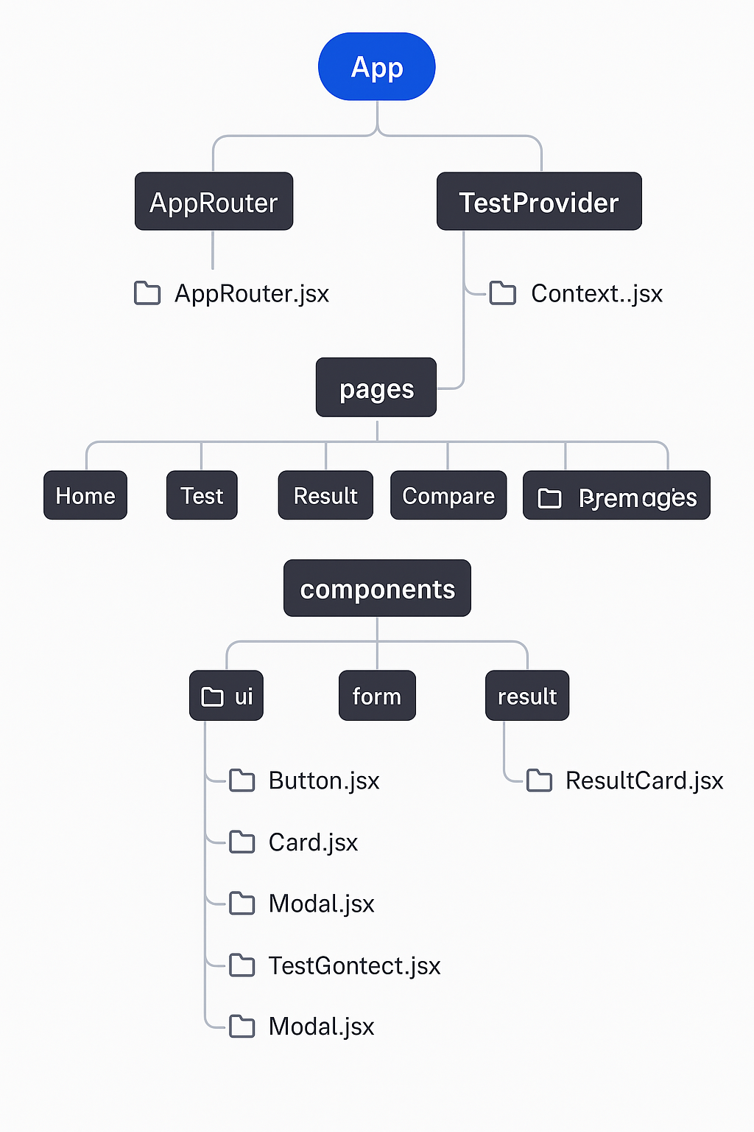Expand the pages node

click(x=376, y=388)
